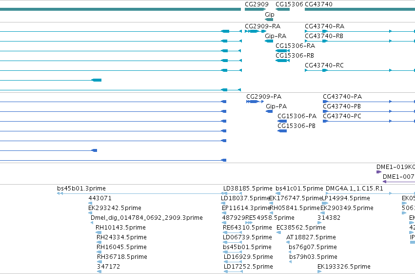Open EST EC38562.5prime label

(301, 228)
